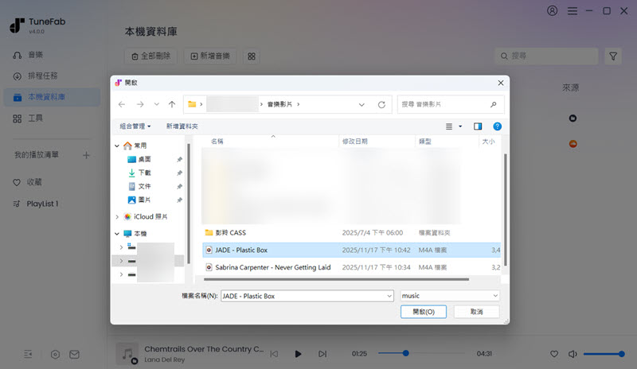Image resolution: width=637 pixels, height=369 pixels.
Task: Open 工具 in TuneFab sidebar
Action: point(28,118)
